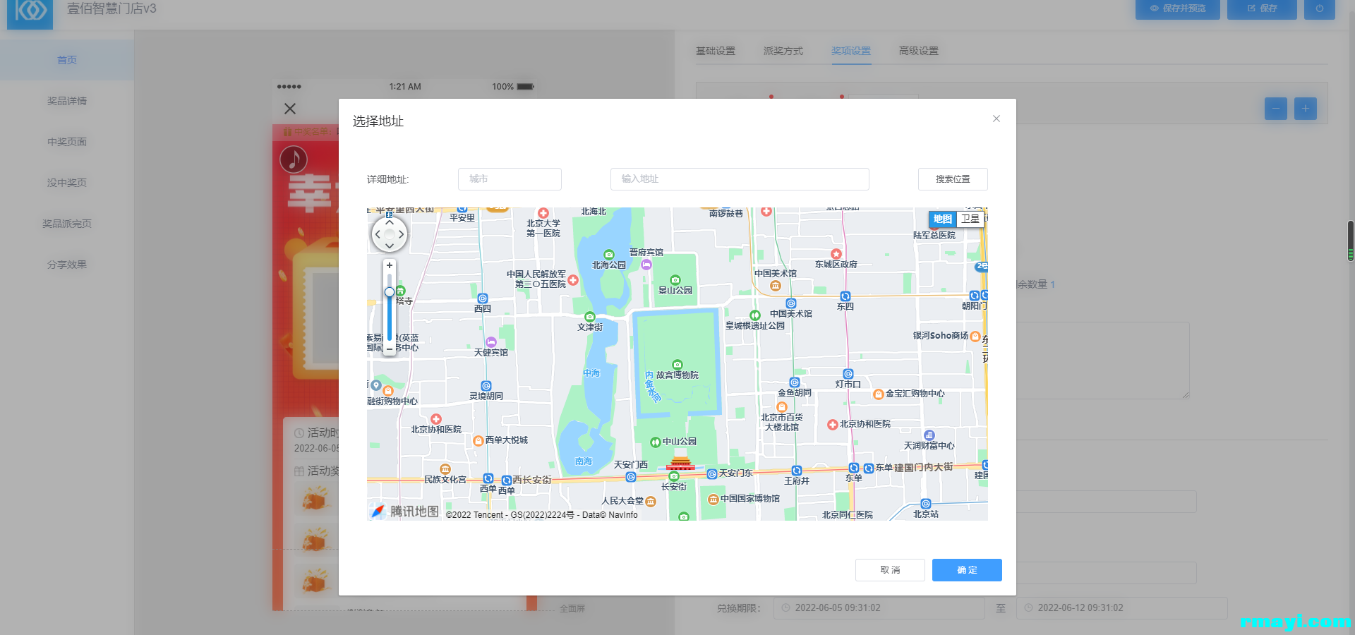Select 首页 in the left sidebar

[67, 60]
